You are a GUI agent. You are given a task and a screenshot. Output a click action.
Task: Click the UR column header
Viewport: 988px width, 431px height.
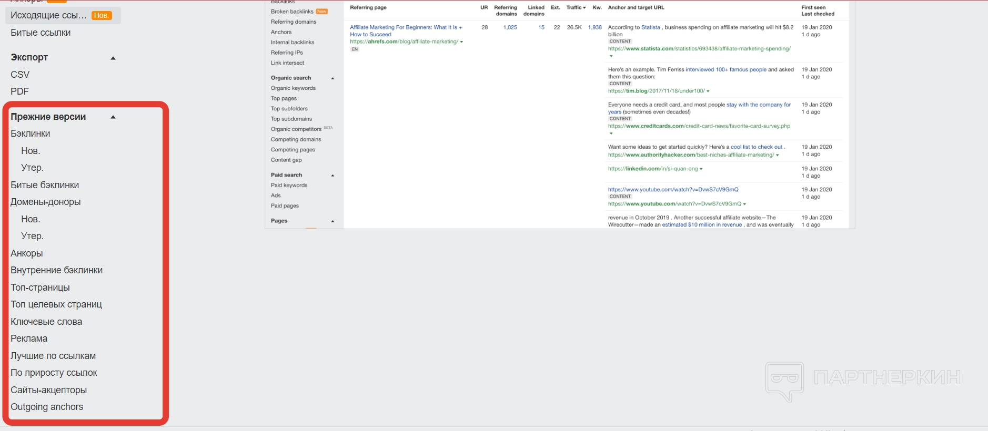[484, 7]
